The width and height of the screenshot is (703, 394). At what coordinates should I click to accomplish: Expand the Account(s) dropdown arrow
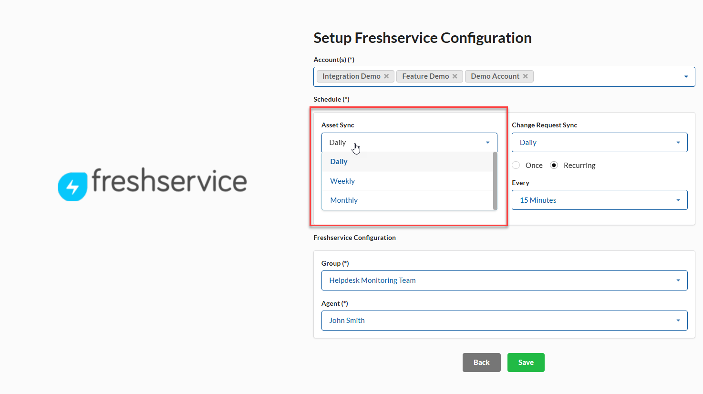pyautogui.click(x=686, y=77)
